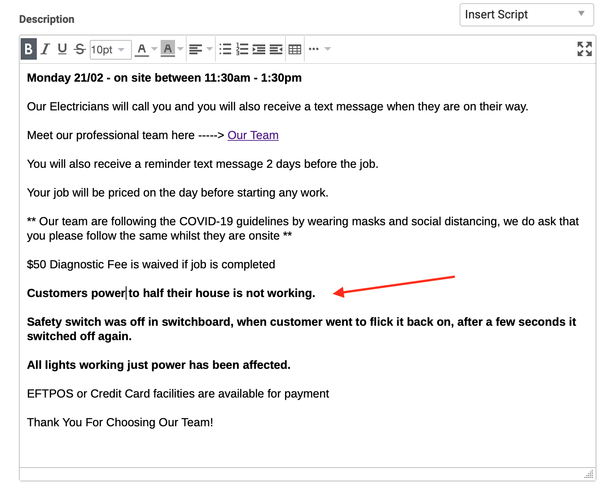Expand editor to fullscreen

(584, 49)
